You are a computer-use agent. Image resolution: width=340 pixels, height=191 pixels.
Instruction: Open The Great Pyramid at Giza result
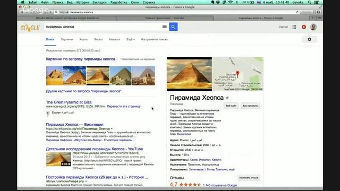coord(69,102)
